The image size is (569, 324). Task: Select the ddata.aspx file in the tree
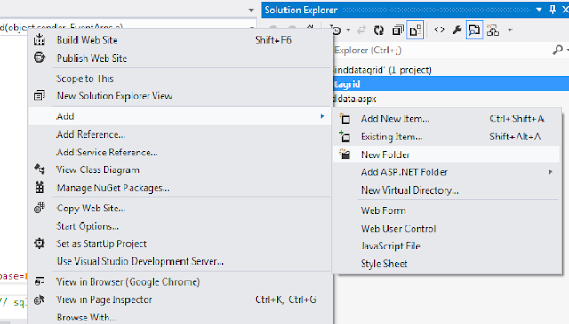356,99
